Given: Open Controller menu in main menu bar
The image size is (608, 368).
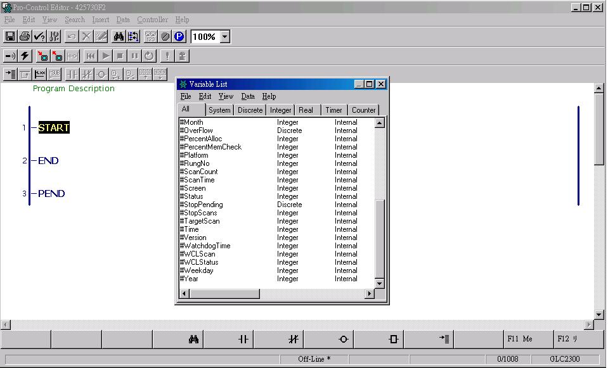Looking at the screenshot, I should [x=152, y=20].
